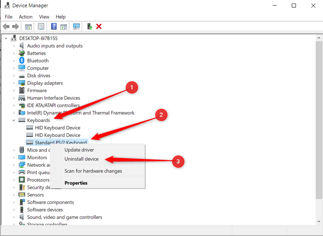Click the Properties toolbar icon

pyautogui.click(x=41, y=27)
